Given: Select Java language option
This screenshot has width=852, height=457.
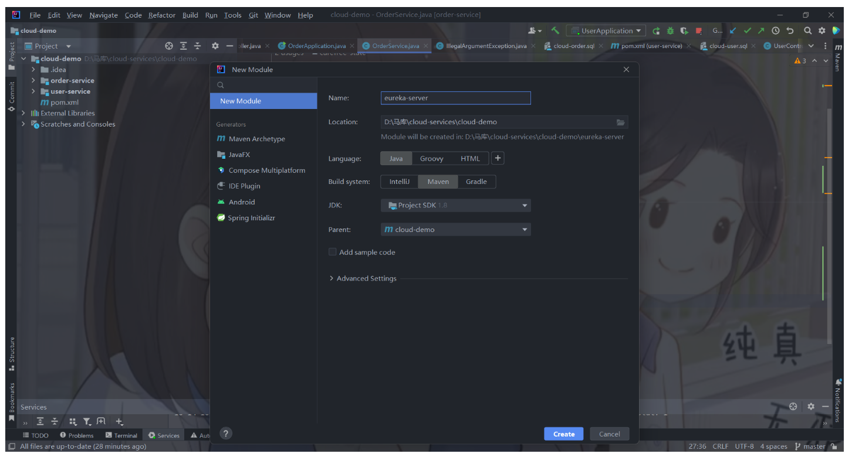Looking at the screenshot, I should (x=396, y=158).
